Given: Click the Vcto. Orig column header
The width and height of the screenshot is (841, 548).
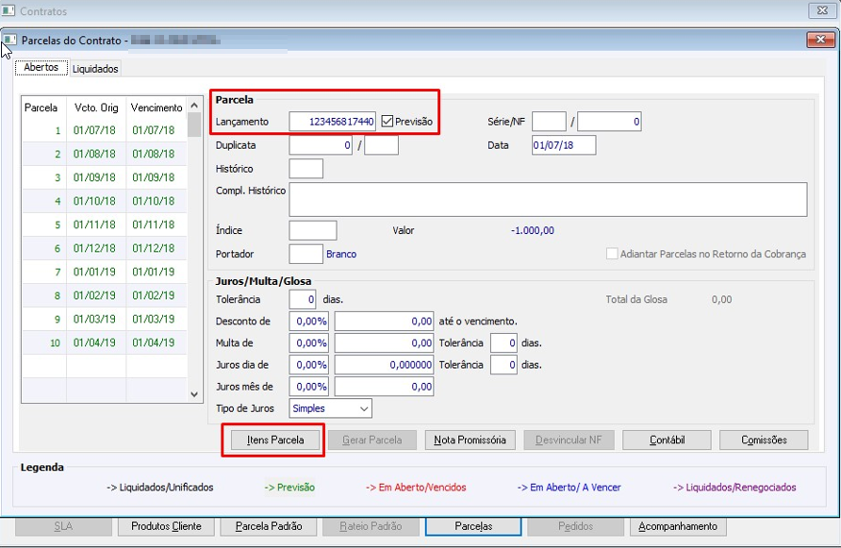Looking at the screenshot, I should click(96, 108).
